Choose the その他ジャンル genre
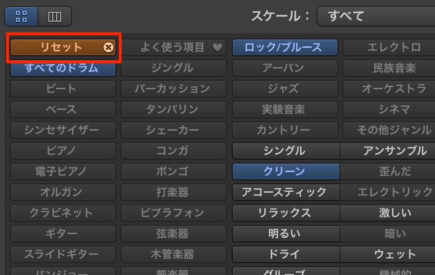The image size is (435, 275). 389,130
